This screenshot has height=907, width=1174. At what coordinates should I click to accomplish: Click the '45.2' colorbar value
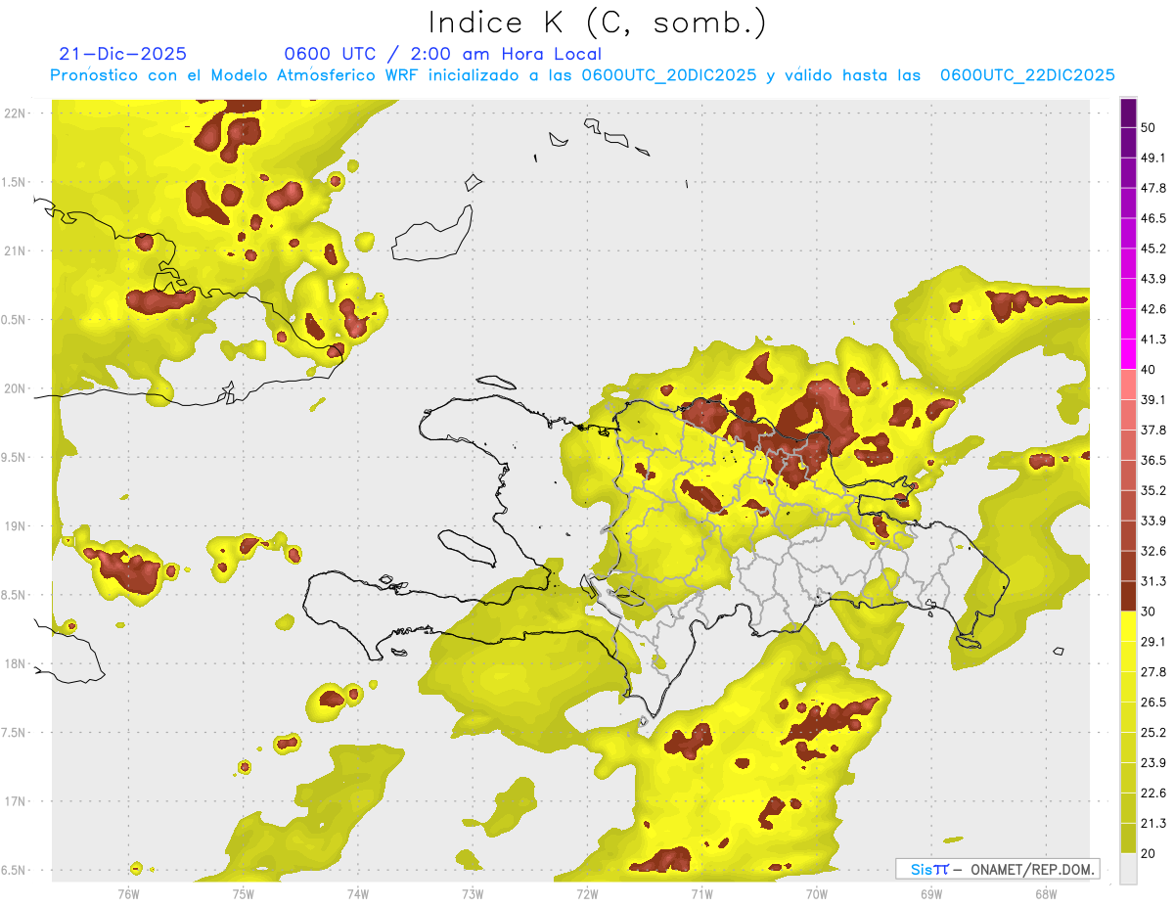1154,249
